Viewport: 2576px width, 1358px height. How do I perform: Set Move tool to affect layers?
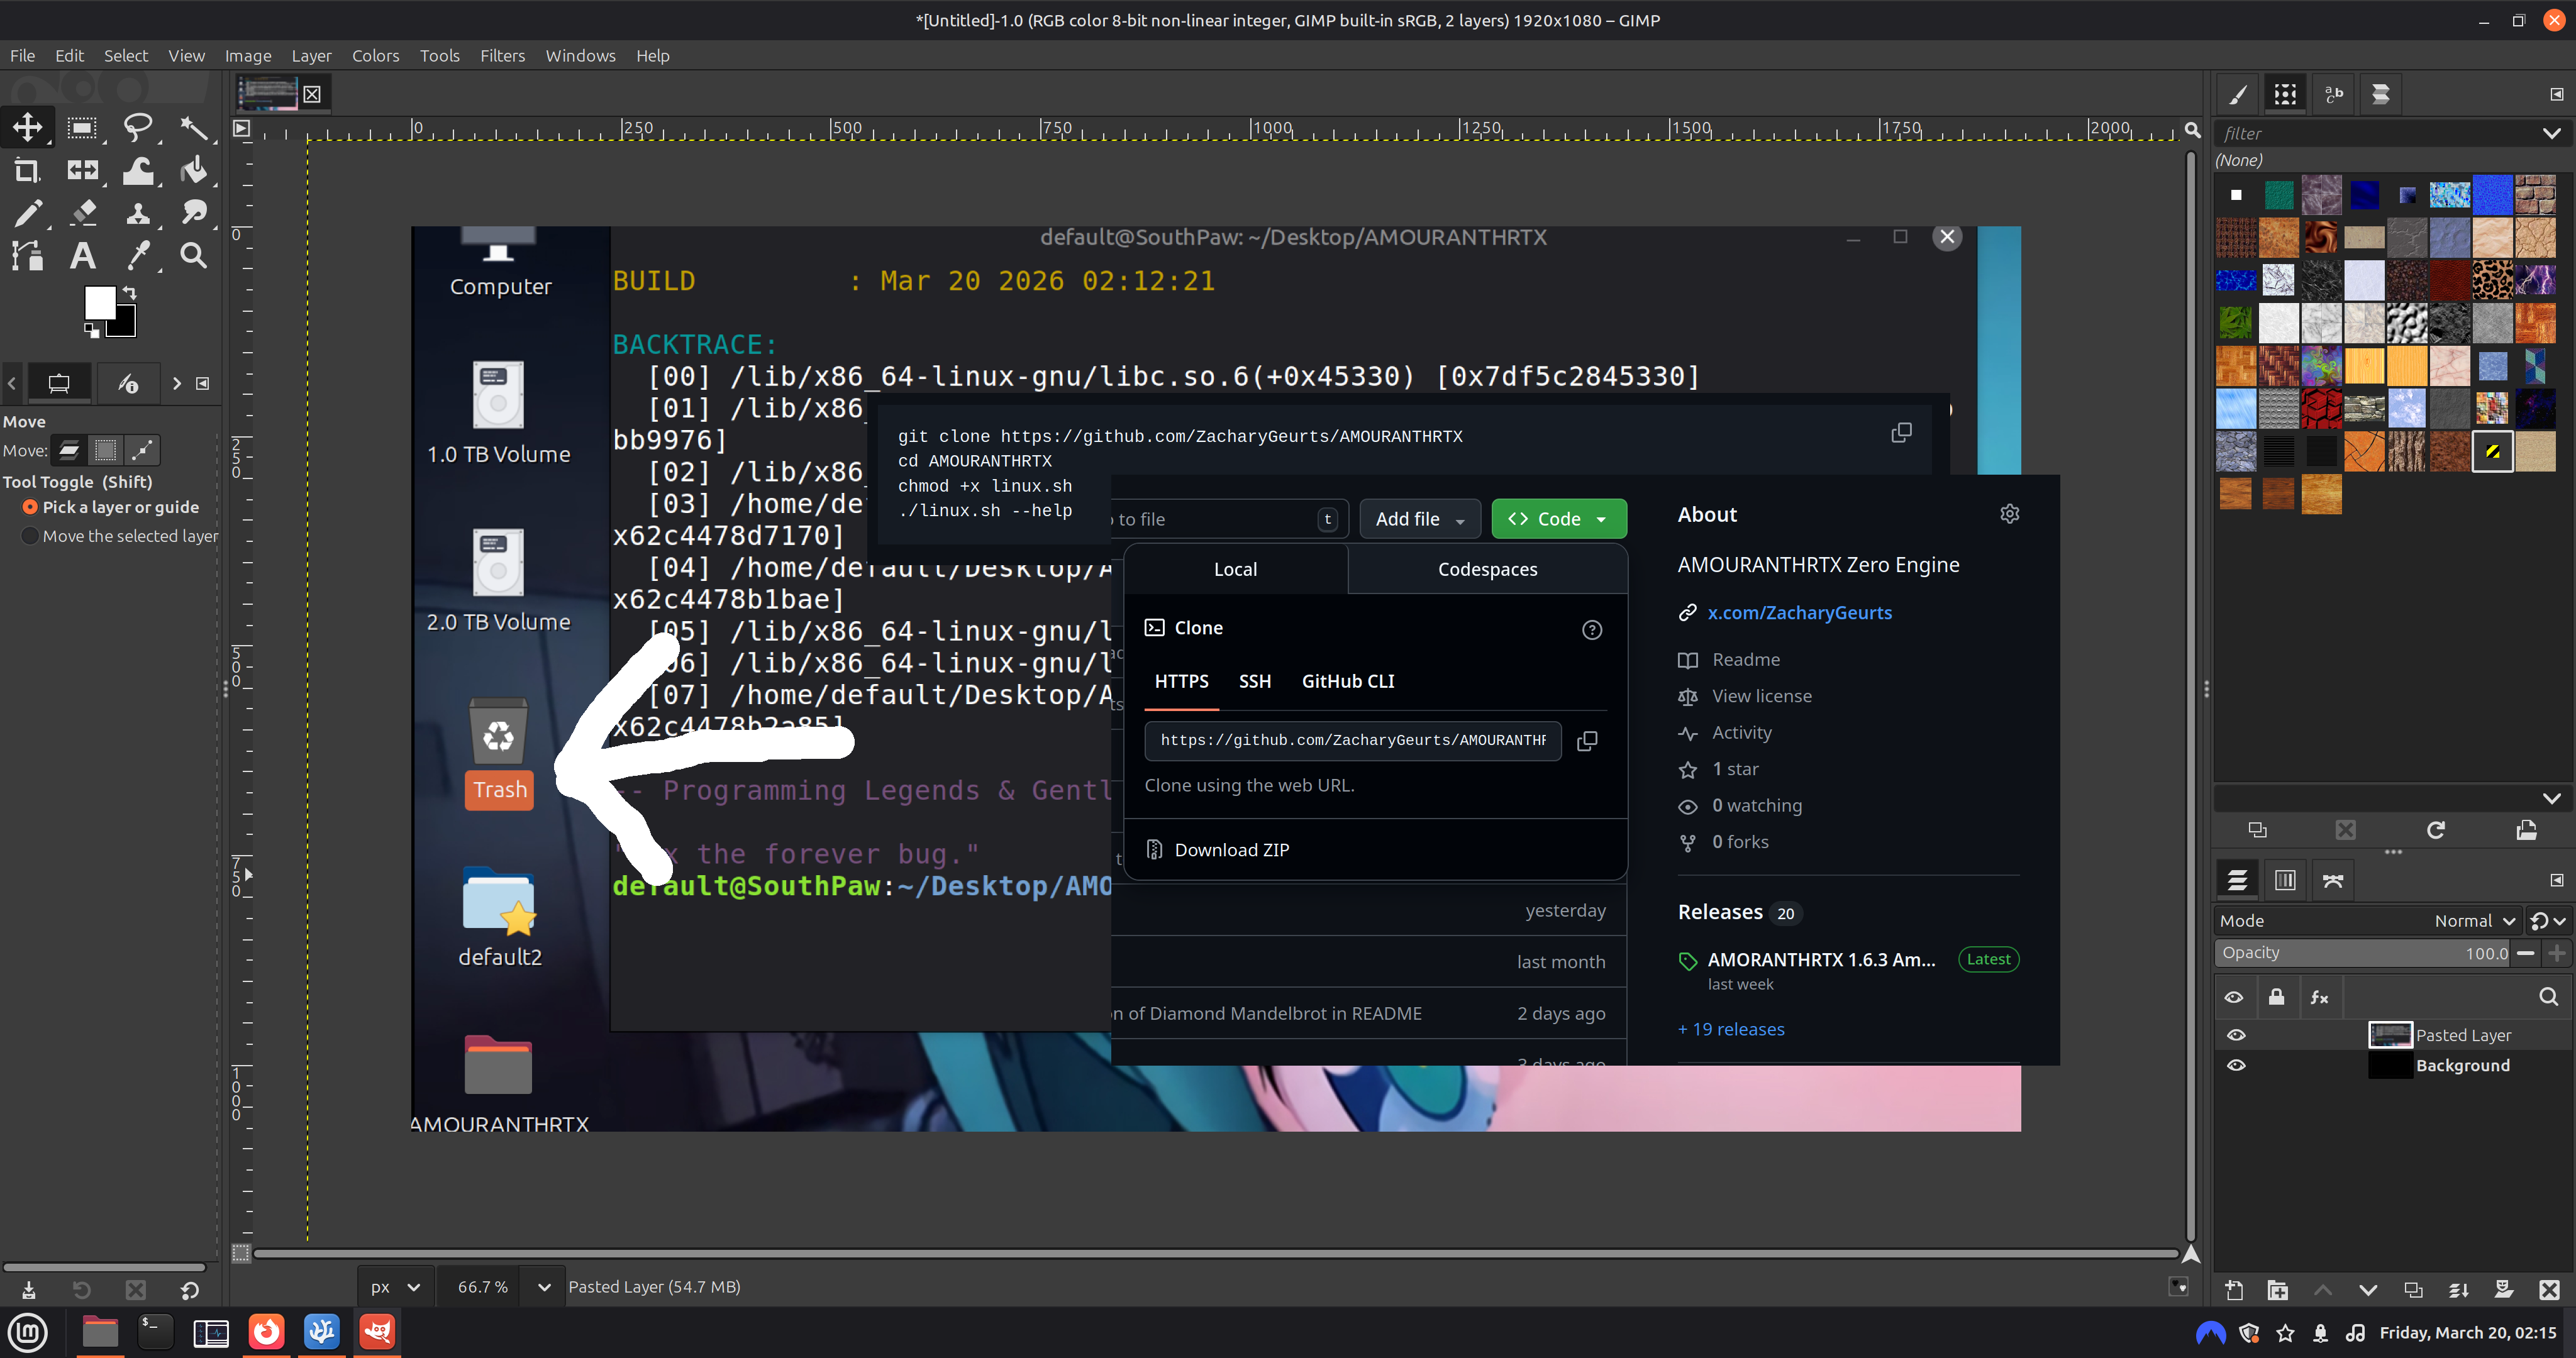69,450
